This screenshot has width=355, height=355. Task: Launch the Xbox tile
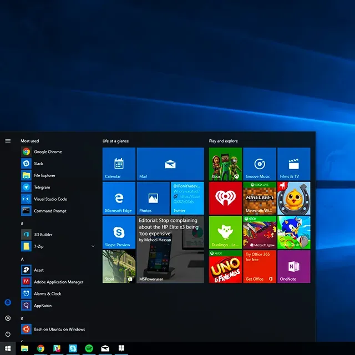pos(225,164)
